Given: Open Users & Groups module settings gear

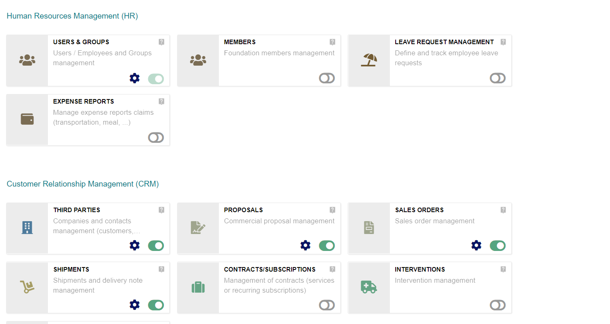Looking at the screenshot, I should (x=135, y=78).
